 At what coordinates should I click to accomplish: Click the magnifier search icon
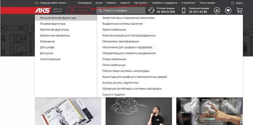[100, 10]
